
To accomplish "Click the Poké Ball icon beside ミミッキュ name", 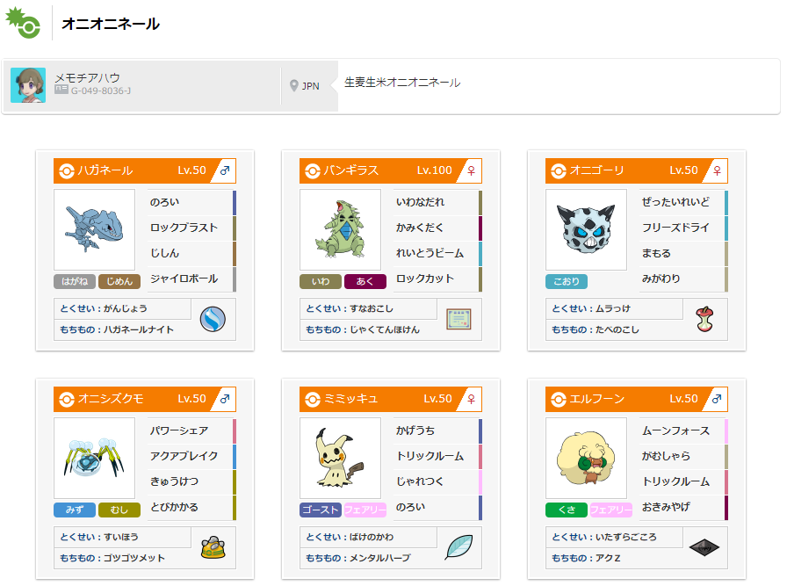I will 312,400.
